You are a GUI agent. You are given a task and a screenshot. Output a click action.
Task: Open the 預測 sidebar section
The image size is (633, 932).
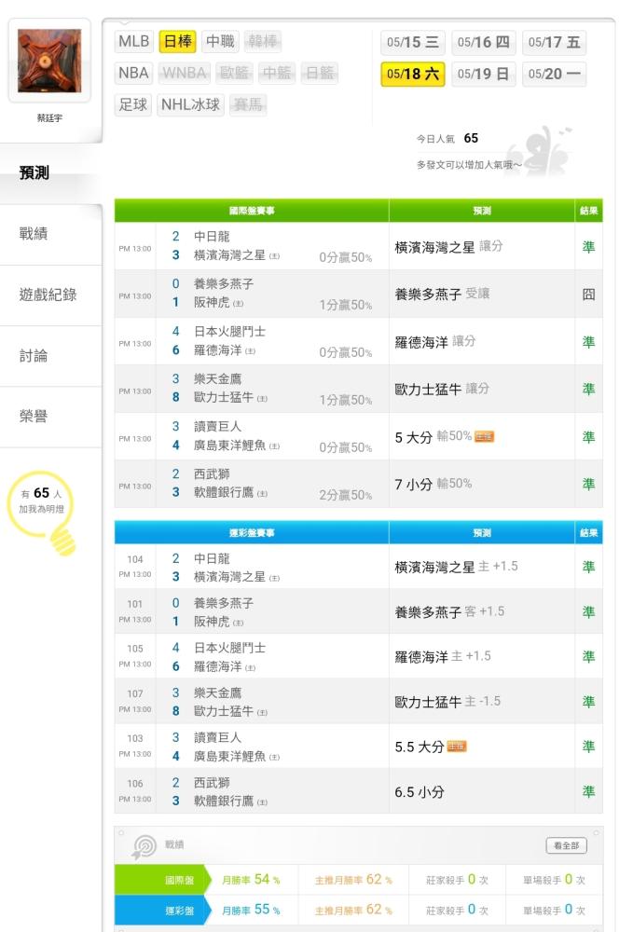tap(51, 173)
